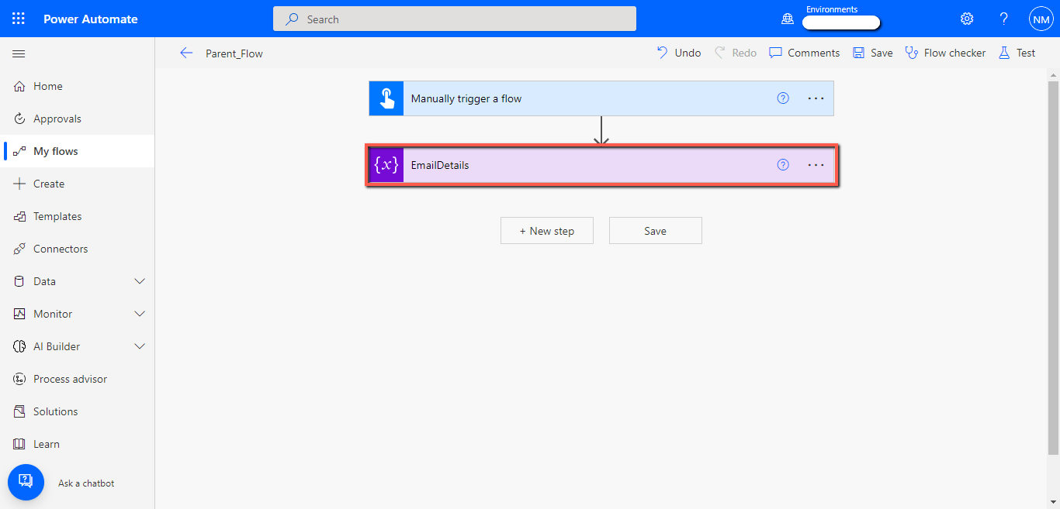Image resolution: width=1060 pixels, height=509 pixels.
Task: Click Redo in the command bar
Action: [x=735, y=53]
